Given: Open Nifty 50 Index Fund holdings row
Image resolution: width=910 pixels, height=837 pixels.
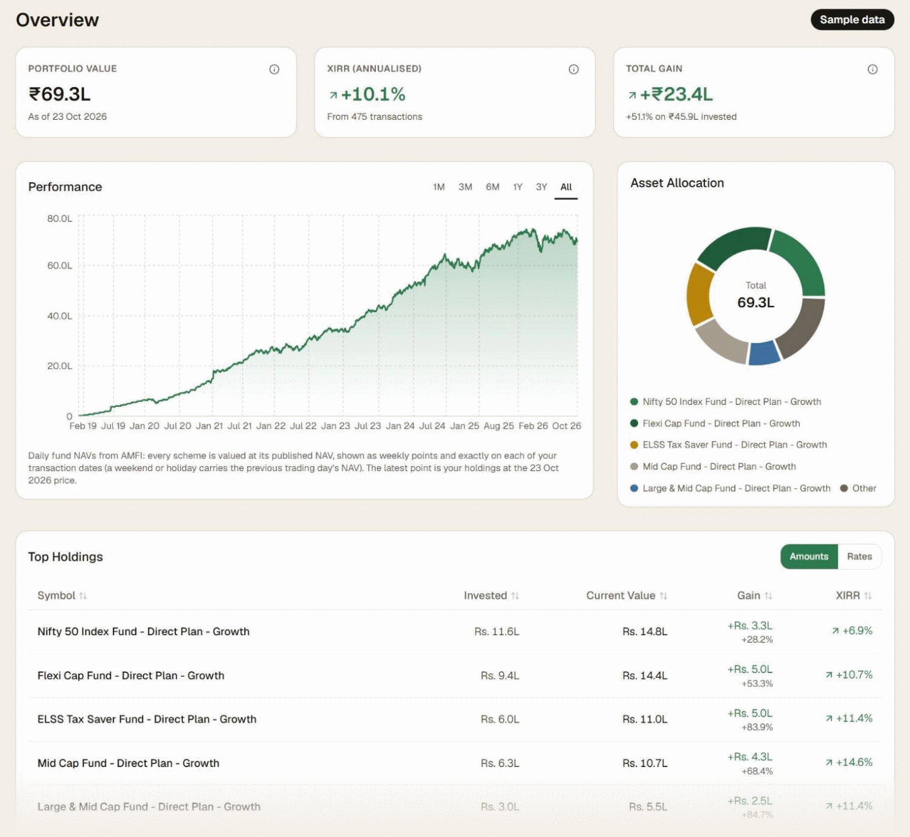Looking at the screenshot, I should [455, 631].
